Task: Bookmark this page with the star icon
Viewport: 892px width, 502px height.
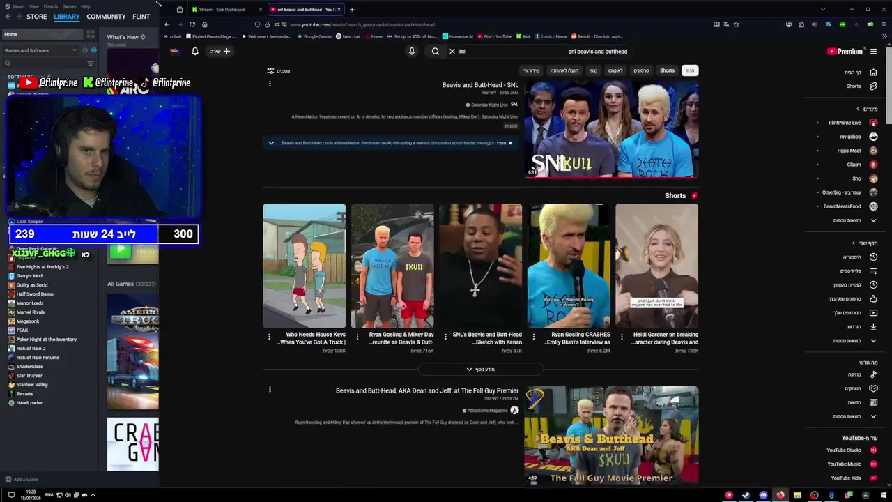Action: (x=736, y=24)
